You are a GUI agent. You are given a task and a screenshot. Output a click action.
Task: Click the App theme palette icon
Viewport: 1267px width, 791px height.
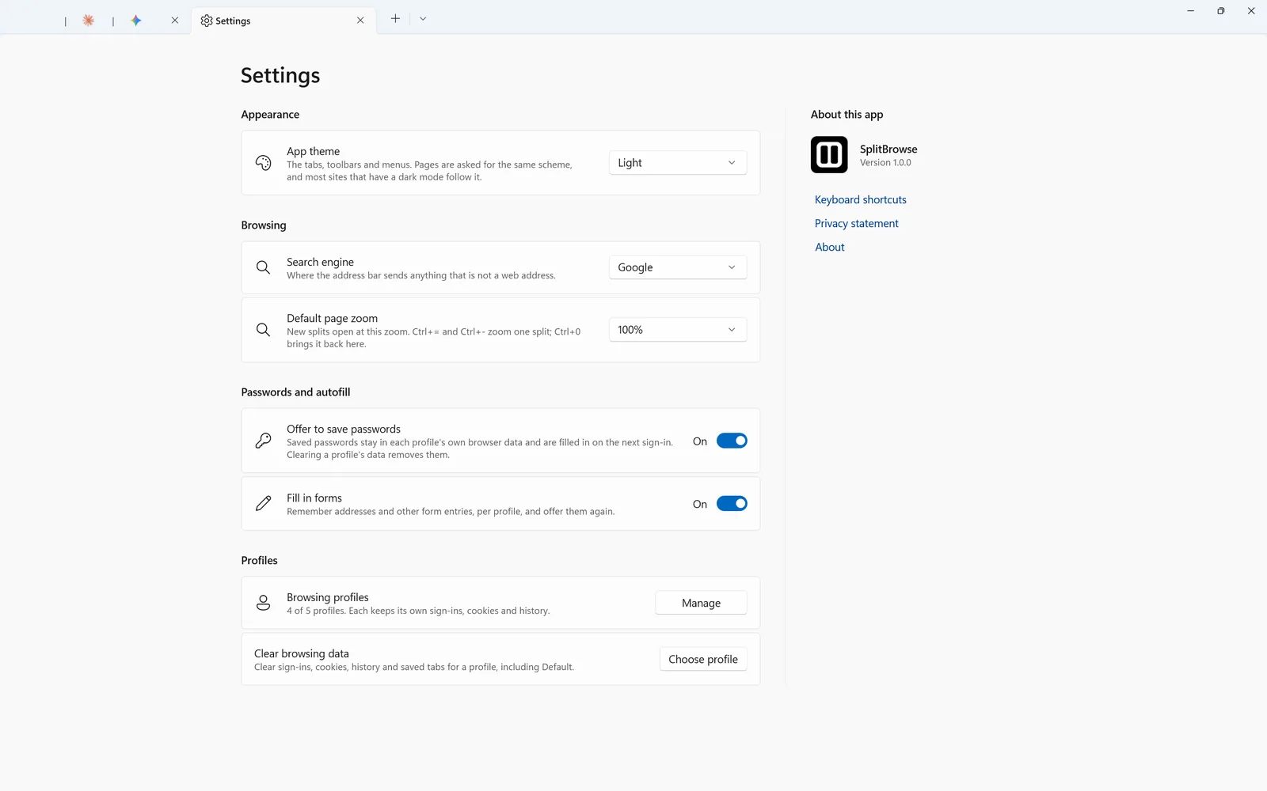[x=264, y=163]
